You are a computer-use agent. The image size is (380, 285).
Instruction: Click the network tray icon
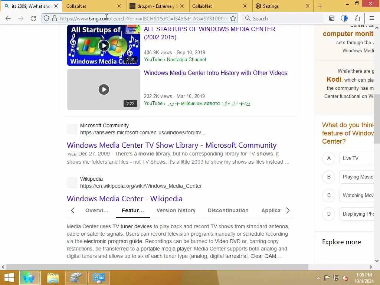point(336,278)
